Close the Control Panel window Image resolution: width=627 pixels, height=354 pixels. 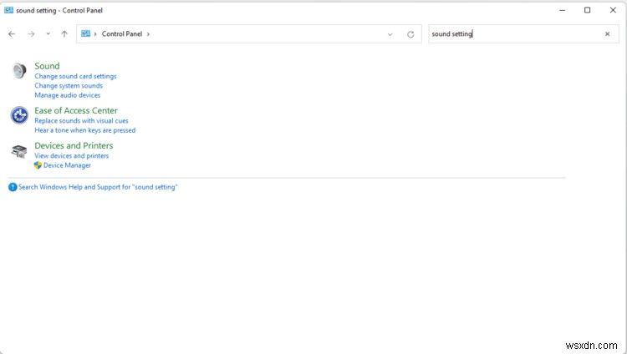[613, 10]
